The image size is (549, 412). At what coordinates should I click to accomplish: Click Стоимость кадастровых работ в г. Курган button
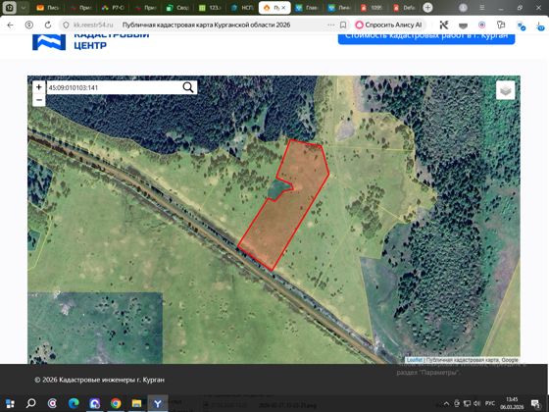click(x=426, y=37)
